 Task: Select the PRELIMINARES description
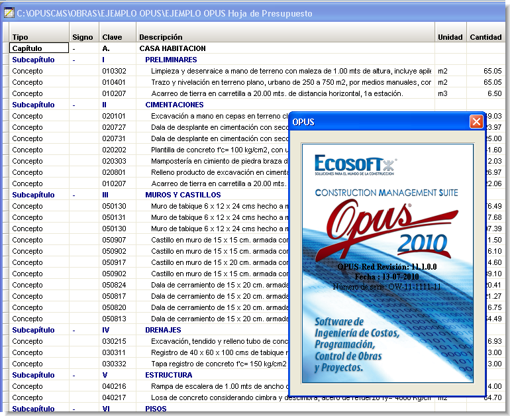[171, 60]
